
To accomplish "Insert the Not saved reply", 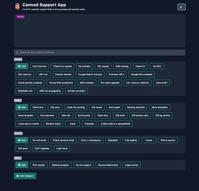I will coord(97,107).
